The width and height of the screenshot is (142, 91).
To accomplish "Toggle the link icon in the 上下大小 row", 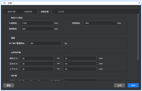I will point(58,69).
